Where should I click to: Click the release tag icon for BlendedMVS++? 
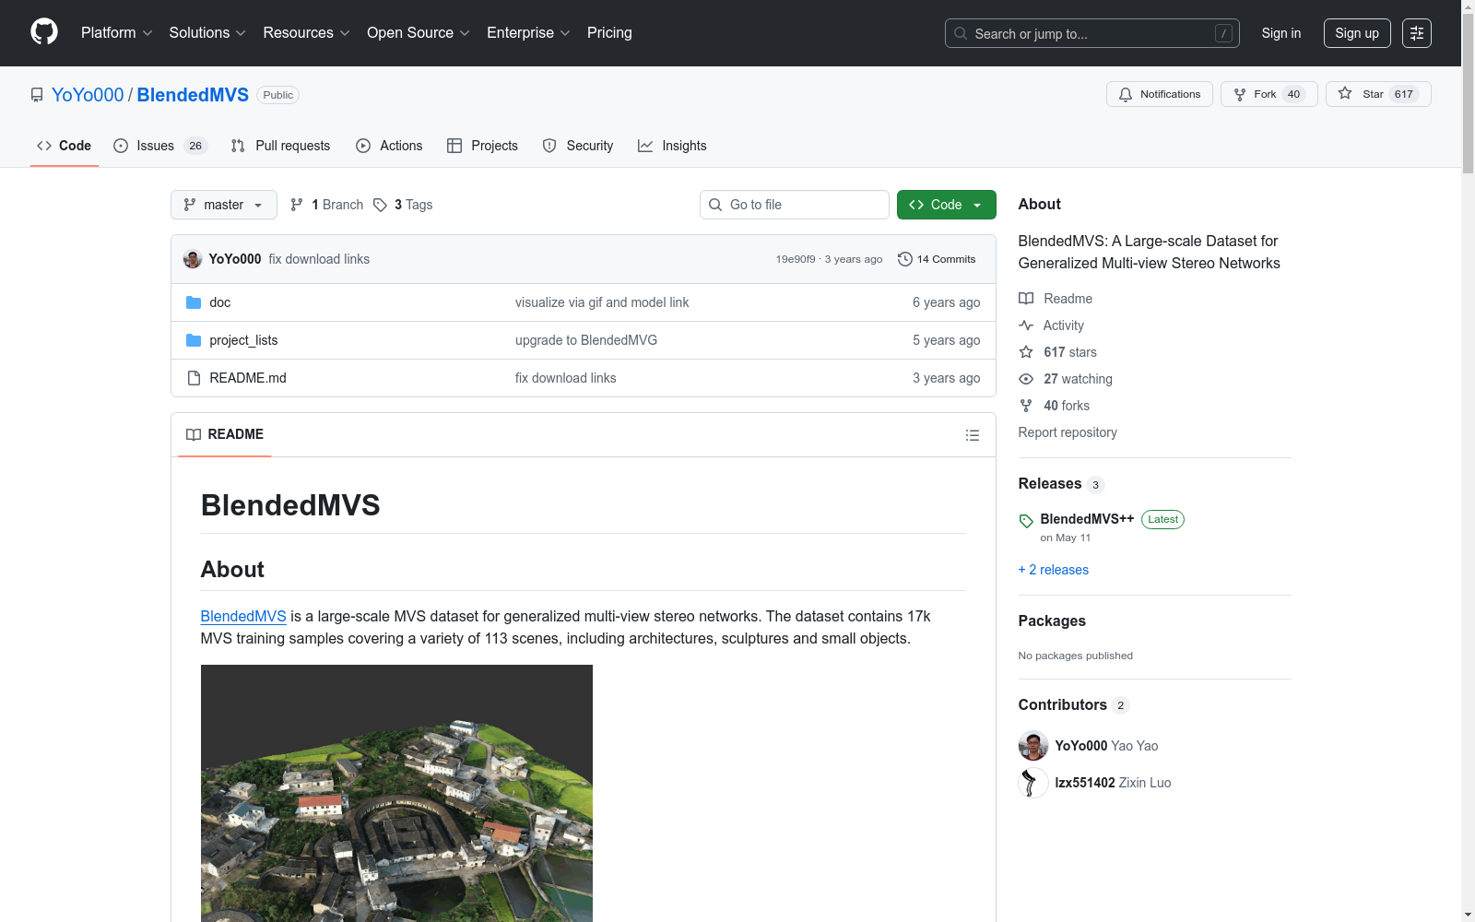[x=1026, y=521]
